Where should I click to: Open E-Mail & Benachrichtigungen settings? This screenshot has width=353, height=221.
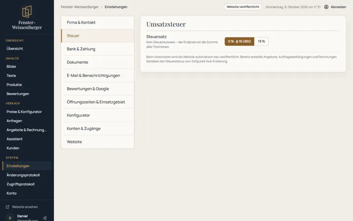[98, 76]
